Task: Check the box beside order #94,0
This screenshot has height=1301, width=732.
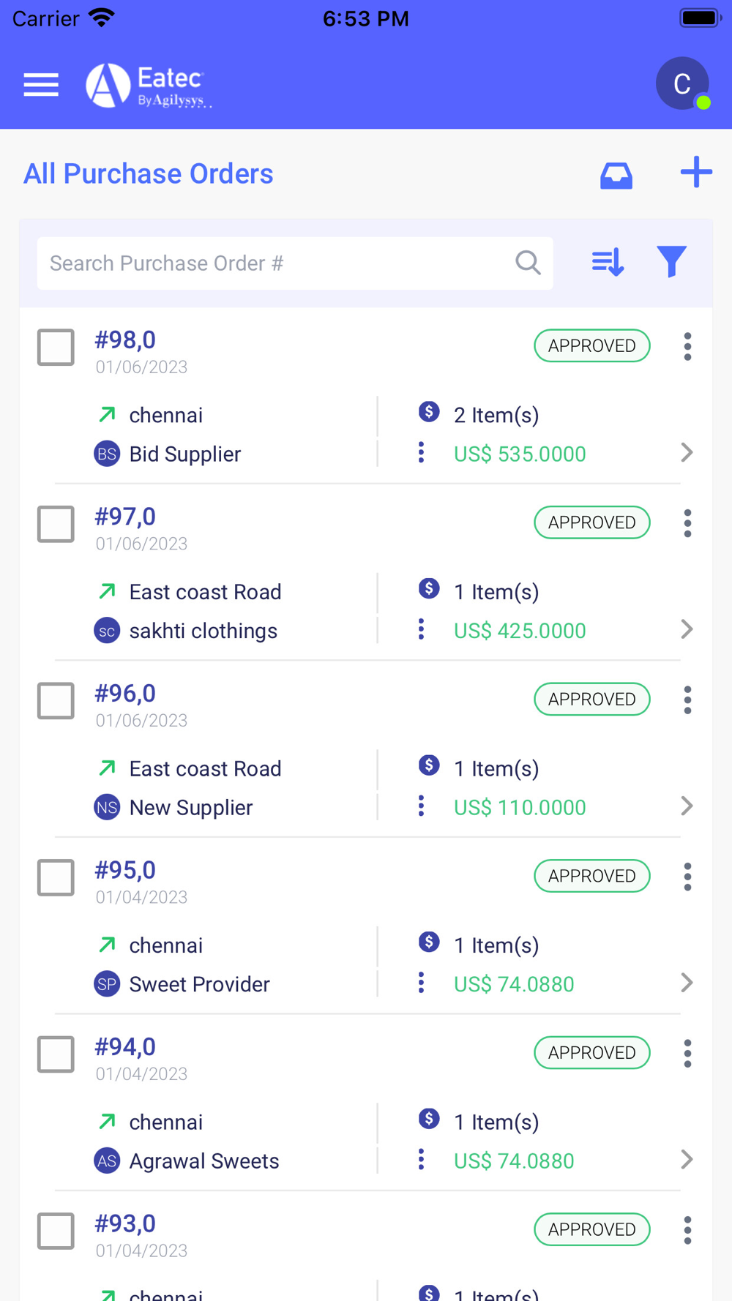Action: pyautogui.click(x=56, y=1054)
